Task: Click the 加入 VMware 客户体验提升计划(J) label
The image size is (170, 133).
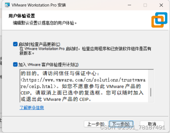Action: [48, 65]
